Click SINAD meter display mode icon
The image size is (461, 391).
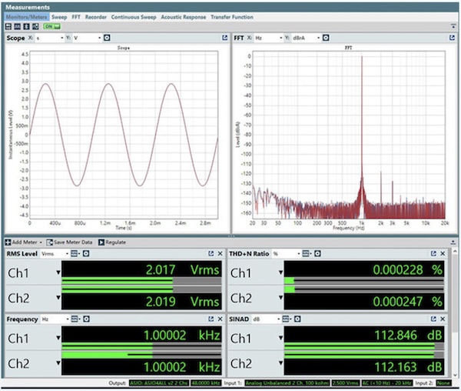pyautogui.click(x=287, y=319)
